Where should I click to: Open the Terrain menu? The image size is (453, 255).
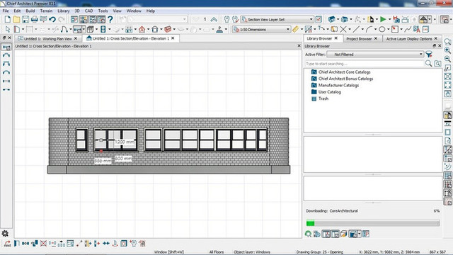(46, 11)
